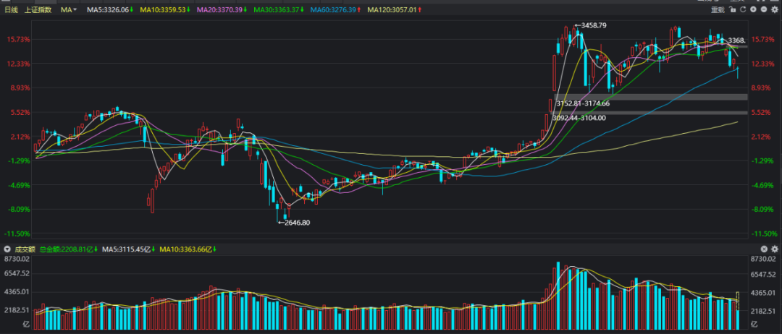Click the left axis -11.50% label
The height and width of the screenshot is (334, 782).
click(17, 234)
